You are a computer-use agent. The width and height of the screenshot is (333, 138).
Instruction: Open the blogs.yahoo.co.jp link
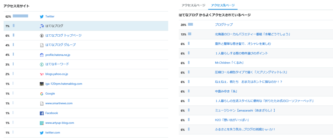[x=57, y=74]
